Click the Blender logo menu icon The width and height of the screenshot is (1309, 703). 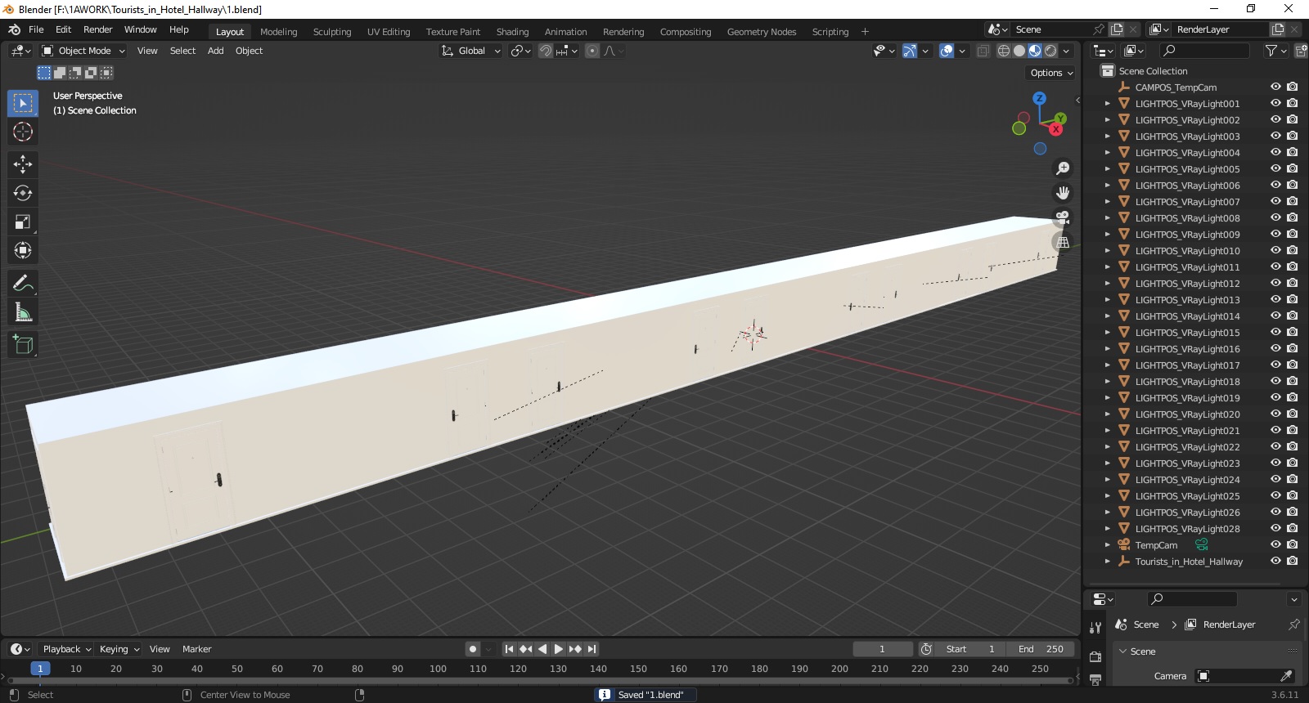tap(14, 29)
